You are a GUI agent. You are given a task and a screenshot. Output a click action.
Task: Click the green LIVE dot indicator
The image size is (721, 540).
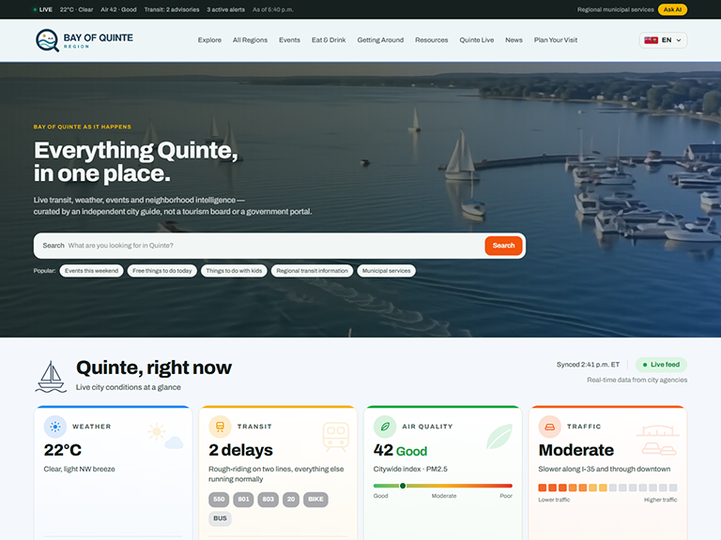coord(35,9)
